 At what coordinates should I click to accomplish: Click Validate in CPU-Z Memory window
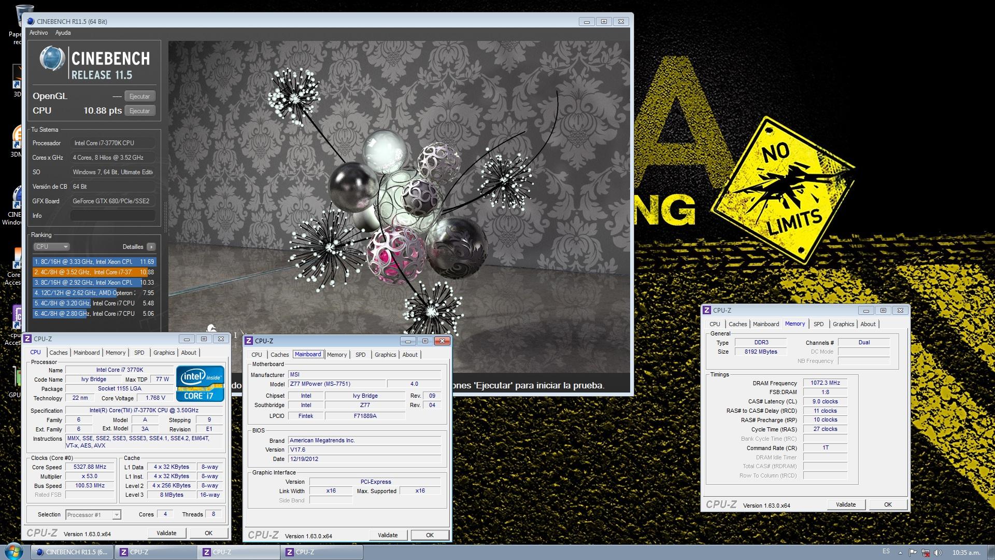(846, 505)
